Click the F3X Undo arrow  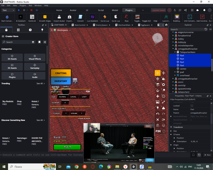pyautogui.click(x=158, y=114)
